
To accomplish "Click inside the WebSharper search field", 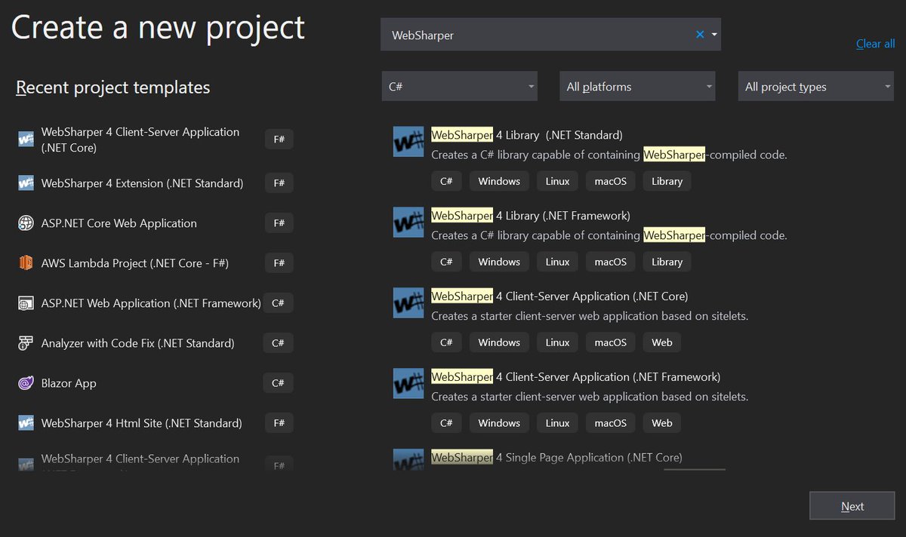I will point(528,34).
